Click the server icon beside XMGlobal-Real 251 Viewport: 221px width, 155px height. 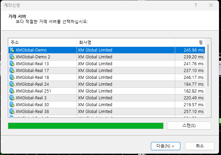pyautogui.click(x=12, y=91)
